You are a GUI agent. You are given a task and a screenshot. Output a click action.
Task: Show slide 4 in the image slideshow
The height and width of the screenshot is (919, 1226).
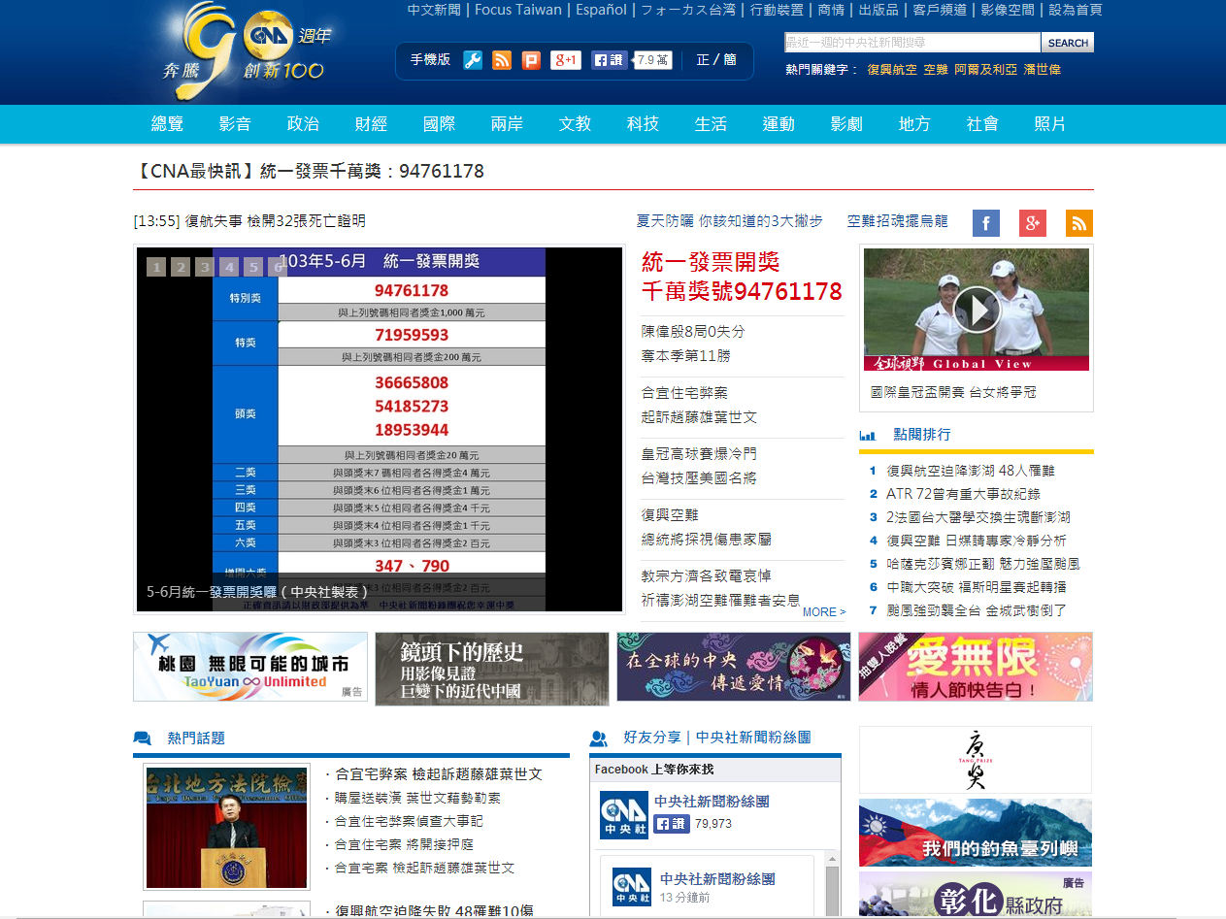click(229, 267)
